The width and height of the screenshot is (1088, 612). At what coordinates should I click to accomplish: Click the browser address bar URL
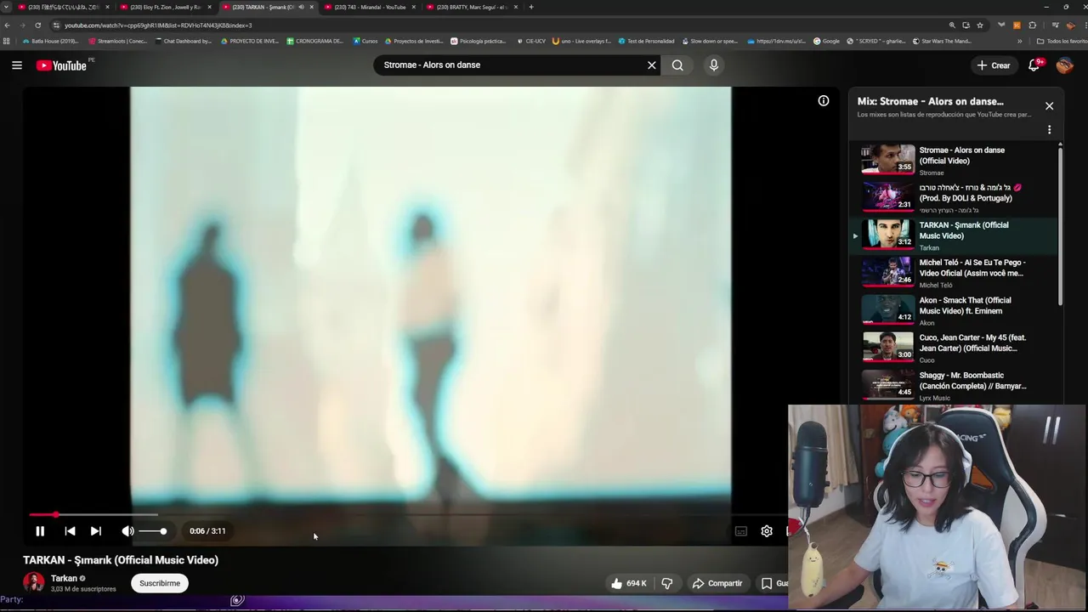(158, 25)
